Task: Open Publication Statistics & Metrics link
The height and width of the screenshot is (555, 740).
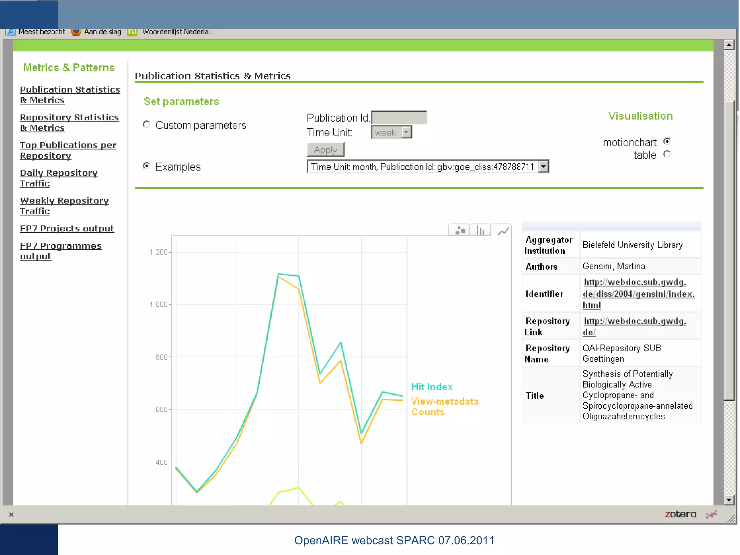Action: click(x=70, y=95)
